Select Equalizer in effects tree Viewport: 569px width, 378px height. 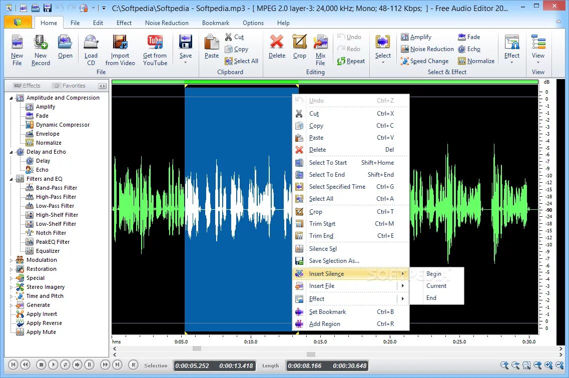pyautogui.click(x=48, y=251)
